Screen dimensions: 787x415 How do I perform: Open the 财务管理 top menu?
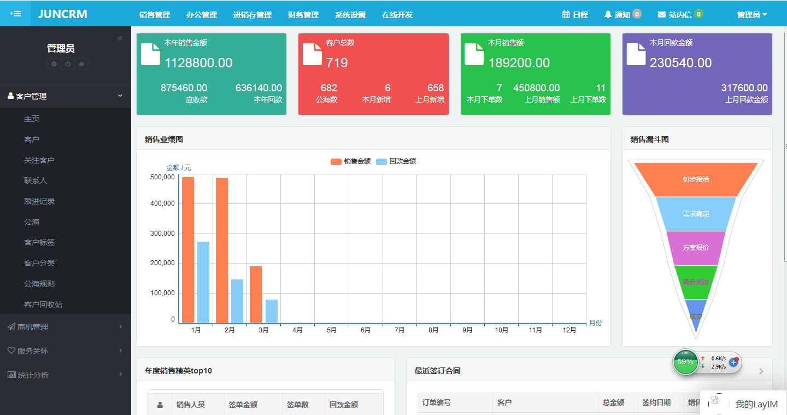[x=303, y=15]
